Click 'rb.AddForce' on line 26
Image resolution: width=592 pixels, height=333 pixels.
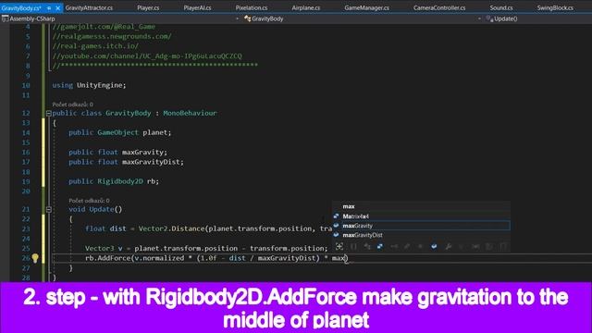107,258
